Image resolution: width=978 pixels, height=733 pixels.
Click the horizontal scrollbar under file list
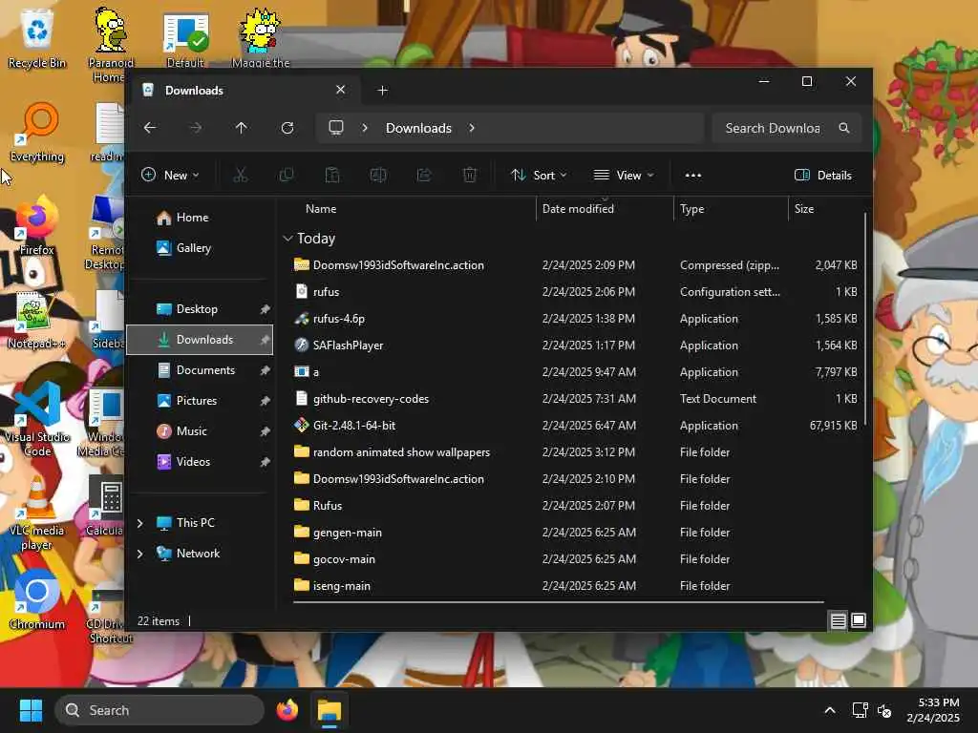coord(559,602)
